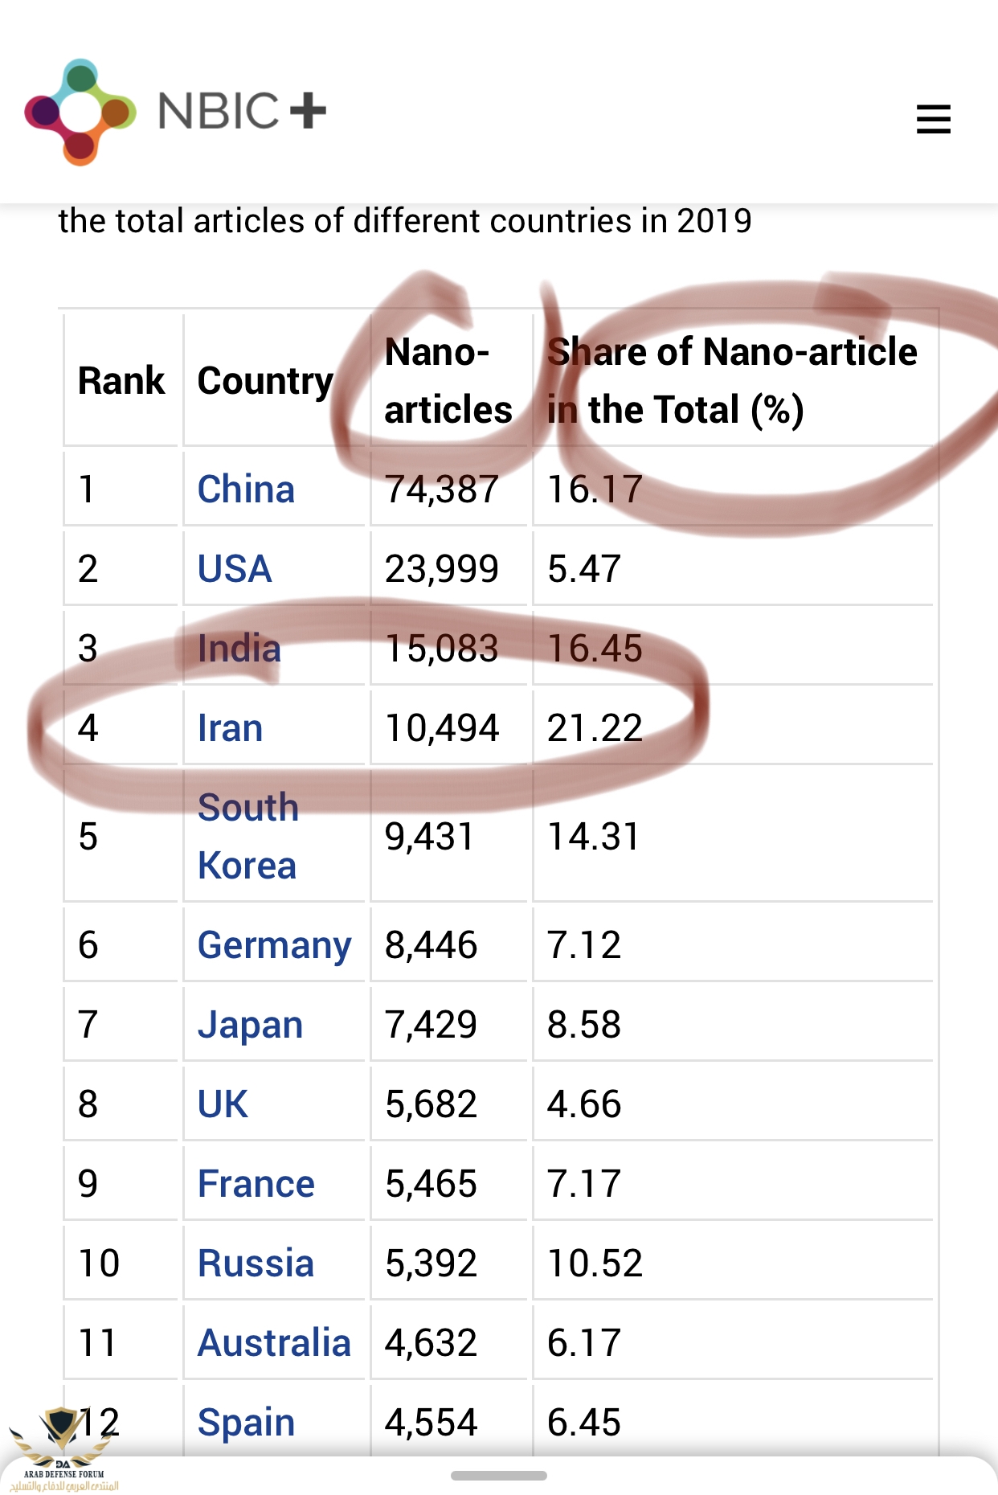Open the Spain country link
This screenshot has width=998, height=1495.
point(246,1422)
